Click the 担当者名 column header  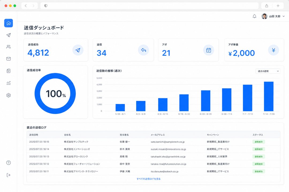coord(124,135)
